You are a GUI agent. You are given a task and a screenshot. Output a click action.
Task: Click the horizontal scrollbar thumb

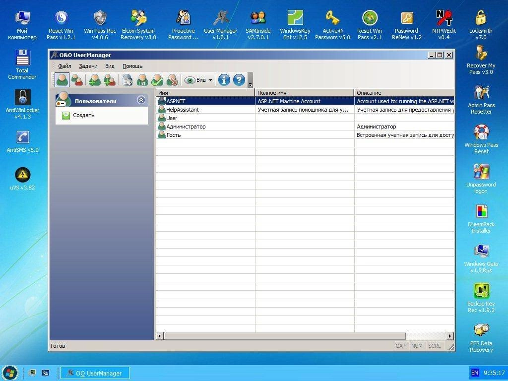[x=285, y=336]
